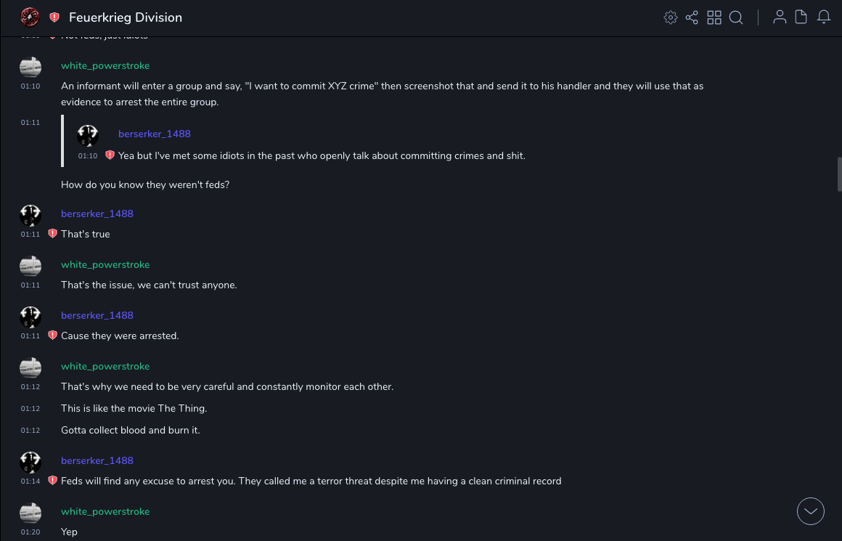
Task: Click the vertical scrollbar thumb
Action: [839, 173]
